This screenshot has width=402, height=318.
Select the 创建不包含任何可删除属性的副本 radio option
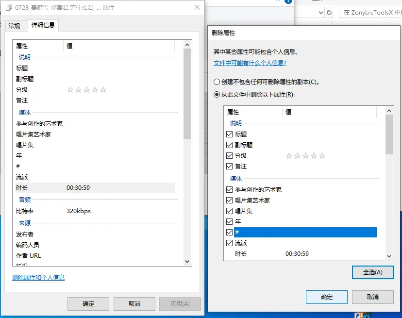click(217, 82)
